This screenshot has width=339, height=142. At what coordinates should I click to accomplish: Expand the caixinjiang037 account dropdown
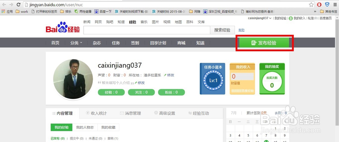[260, 18]
